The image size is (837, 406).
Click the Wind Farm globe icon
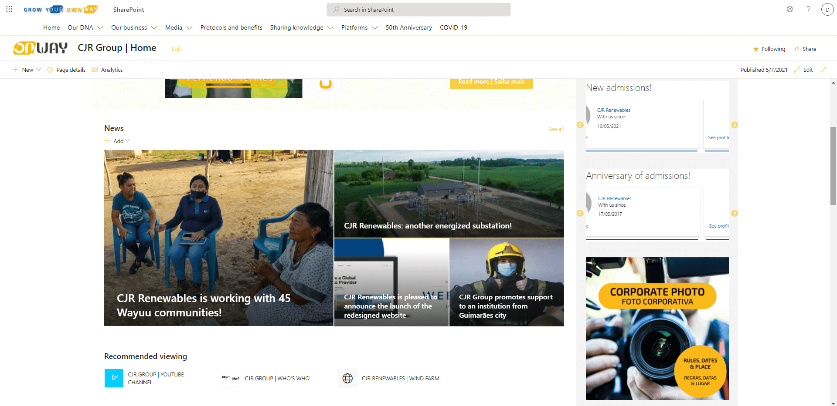pos(347,378)
